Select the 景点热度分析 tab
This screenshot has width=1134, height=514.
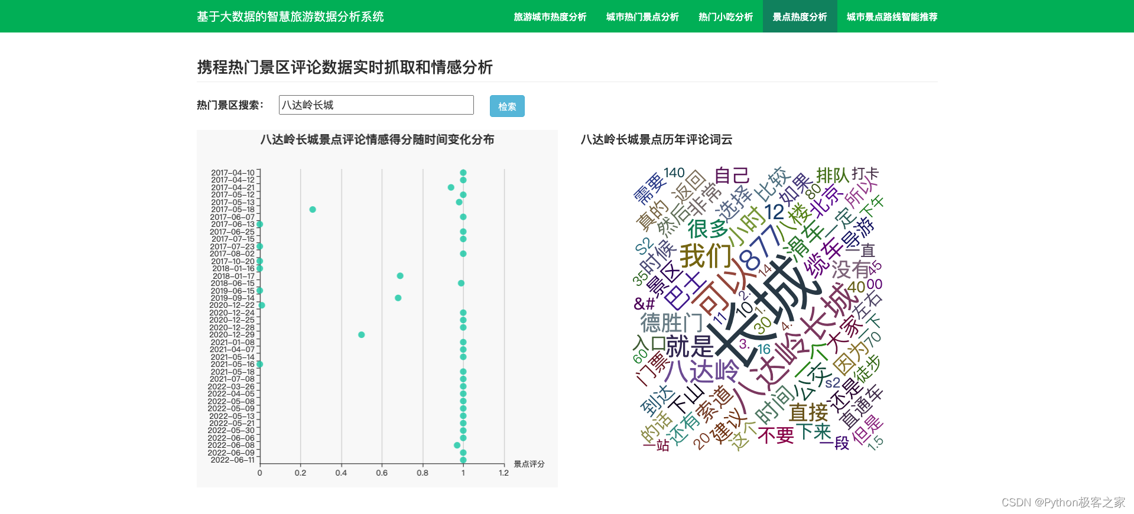coord(800,17)
